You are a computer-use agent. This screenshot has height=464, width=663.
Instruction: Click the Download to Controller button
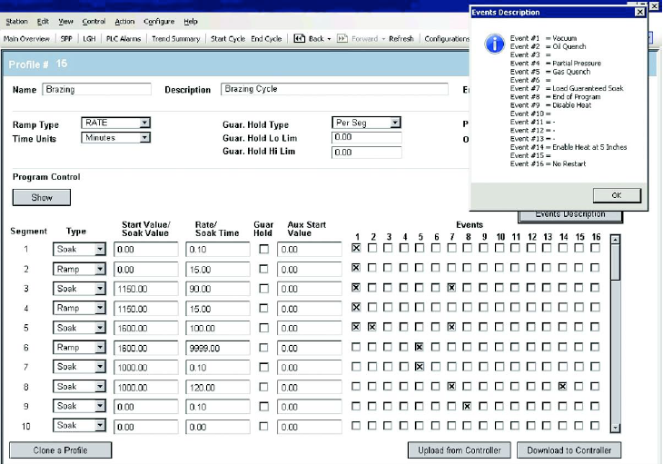tap(569, 450)
